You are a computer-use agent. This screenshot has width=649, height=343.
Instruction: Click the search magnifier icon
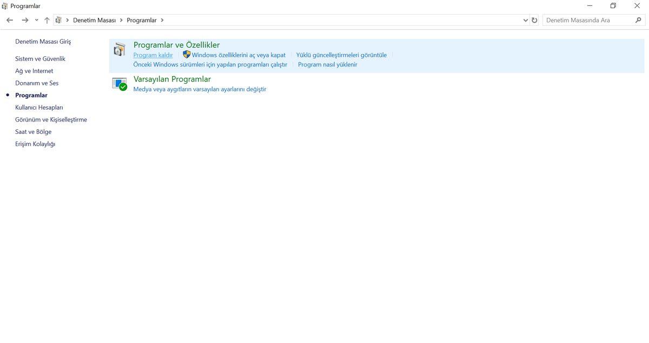click(638, 20)
